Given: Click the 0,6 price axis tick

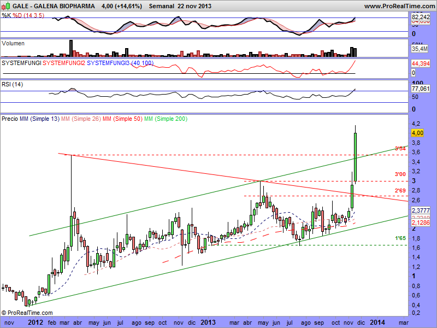Looking at the screenshot, I should coord(416,295).
